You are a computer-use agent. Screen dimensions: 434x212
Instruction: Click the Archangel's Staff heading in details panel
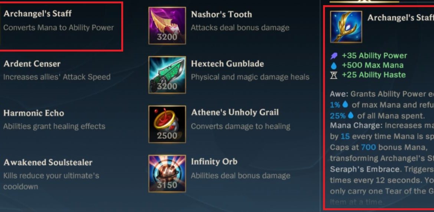[401, 18]
